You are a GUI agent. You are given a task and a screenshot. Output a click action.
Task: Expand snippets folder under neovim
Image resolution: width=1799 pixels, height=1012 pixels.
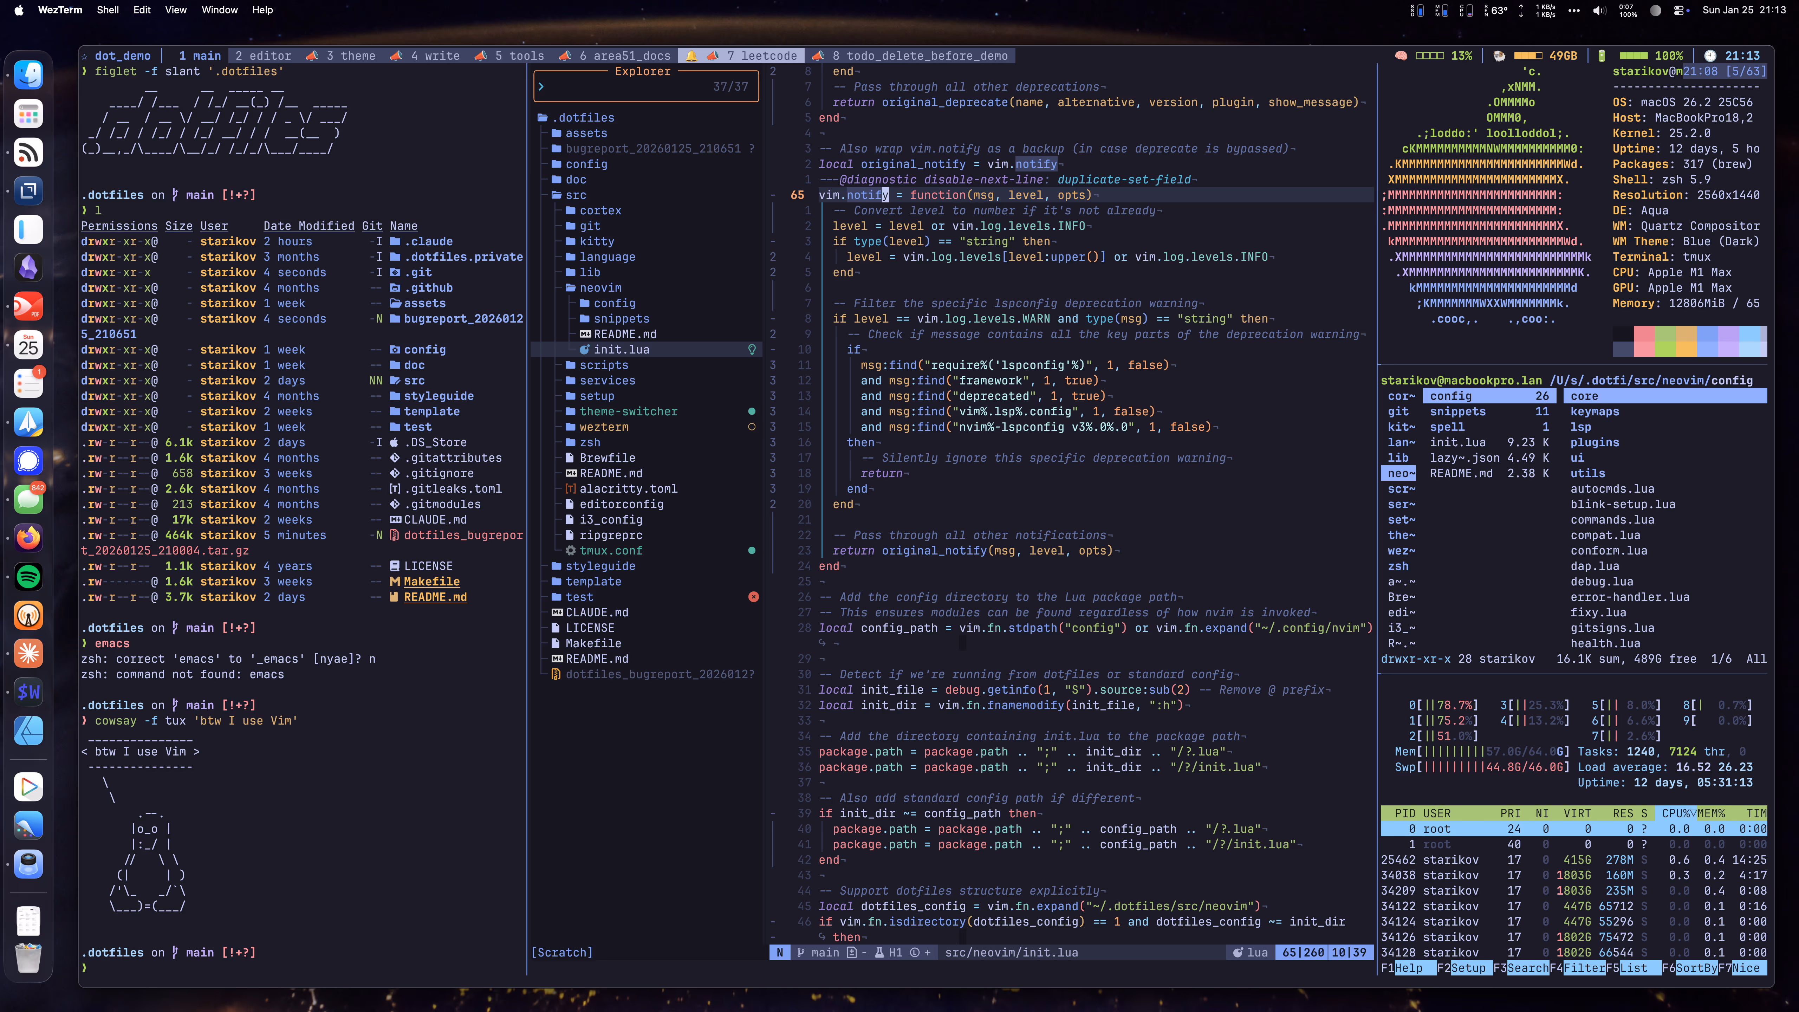click(615, 319)
